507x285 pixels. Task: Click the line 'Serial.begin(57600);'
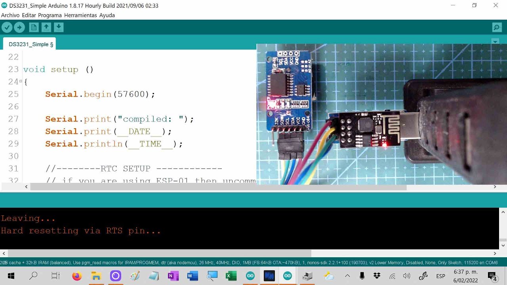click(100, 94)
